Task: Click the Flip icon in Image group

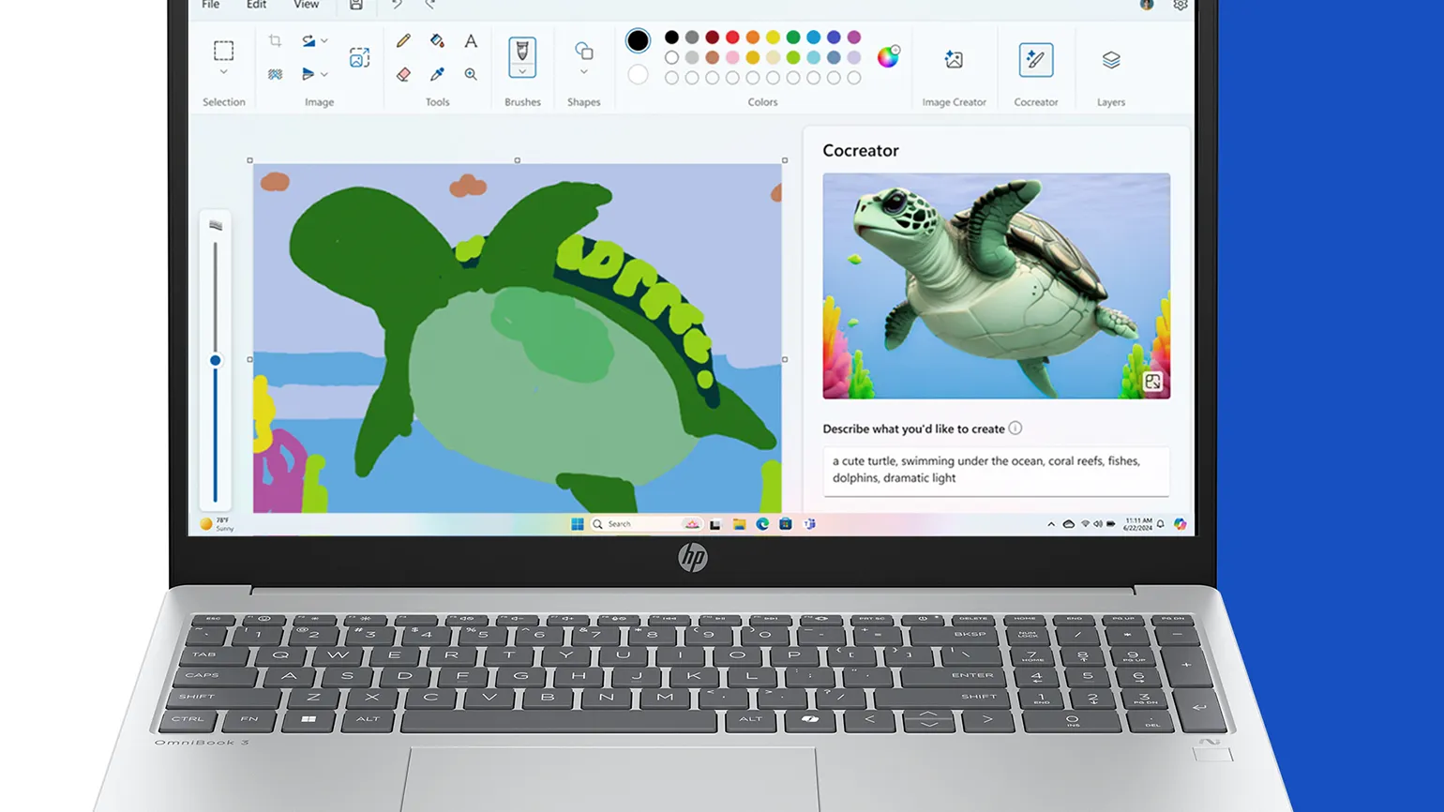Action: click(x=308, y=74)
